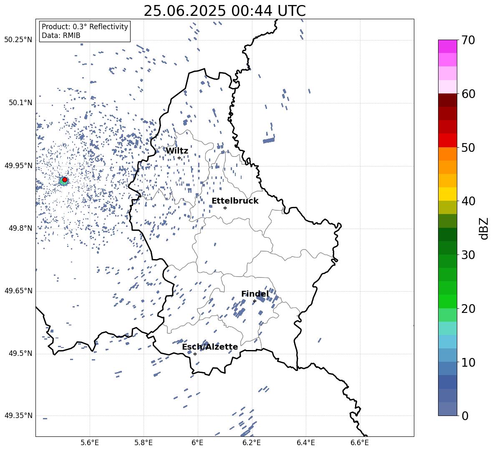Click the 6.6°E longitude label
The height and width of the screenshot is (451, 494).
(x=360, y=443)
